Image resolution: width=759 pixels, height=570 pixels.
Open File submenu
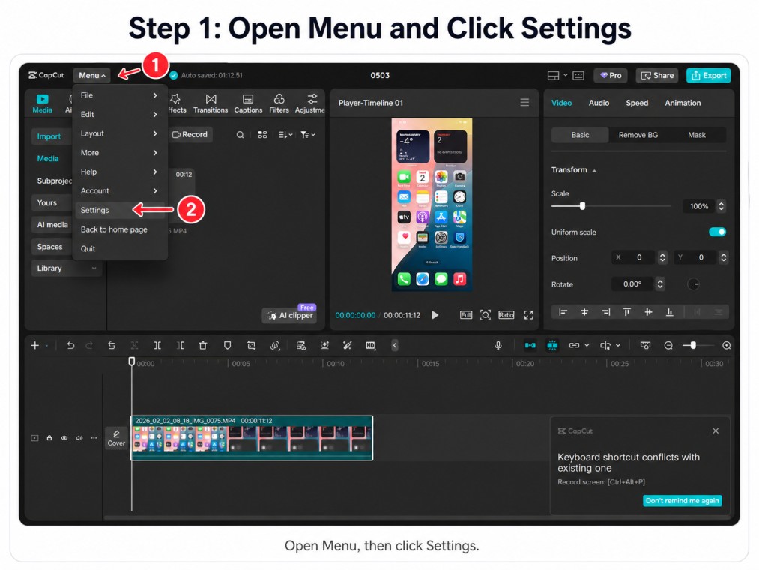[120, 95]
